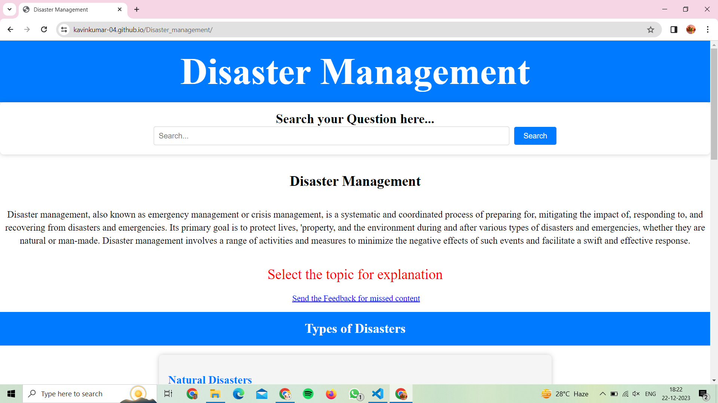
Task: Open a new browser tab
Action: [x=137, y=9]
